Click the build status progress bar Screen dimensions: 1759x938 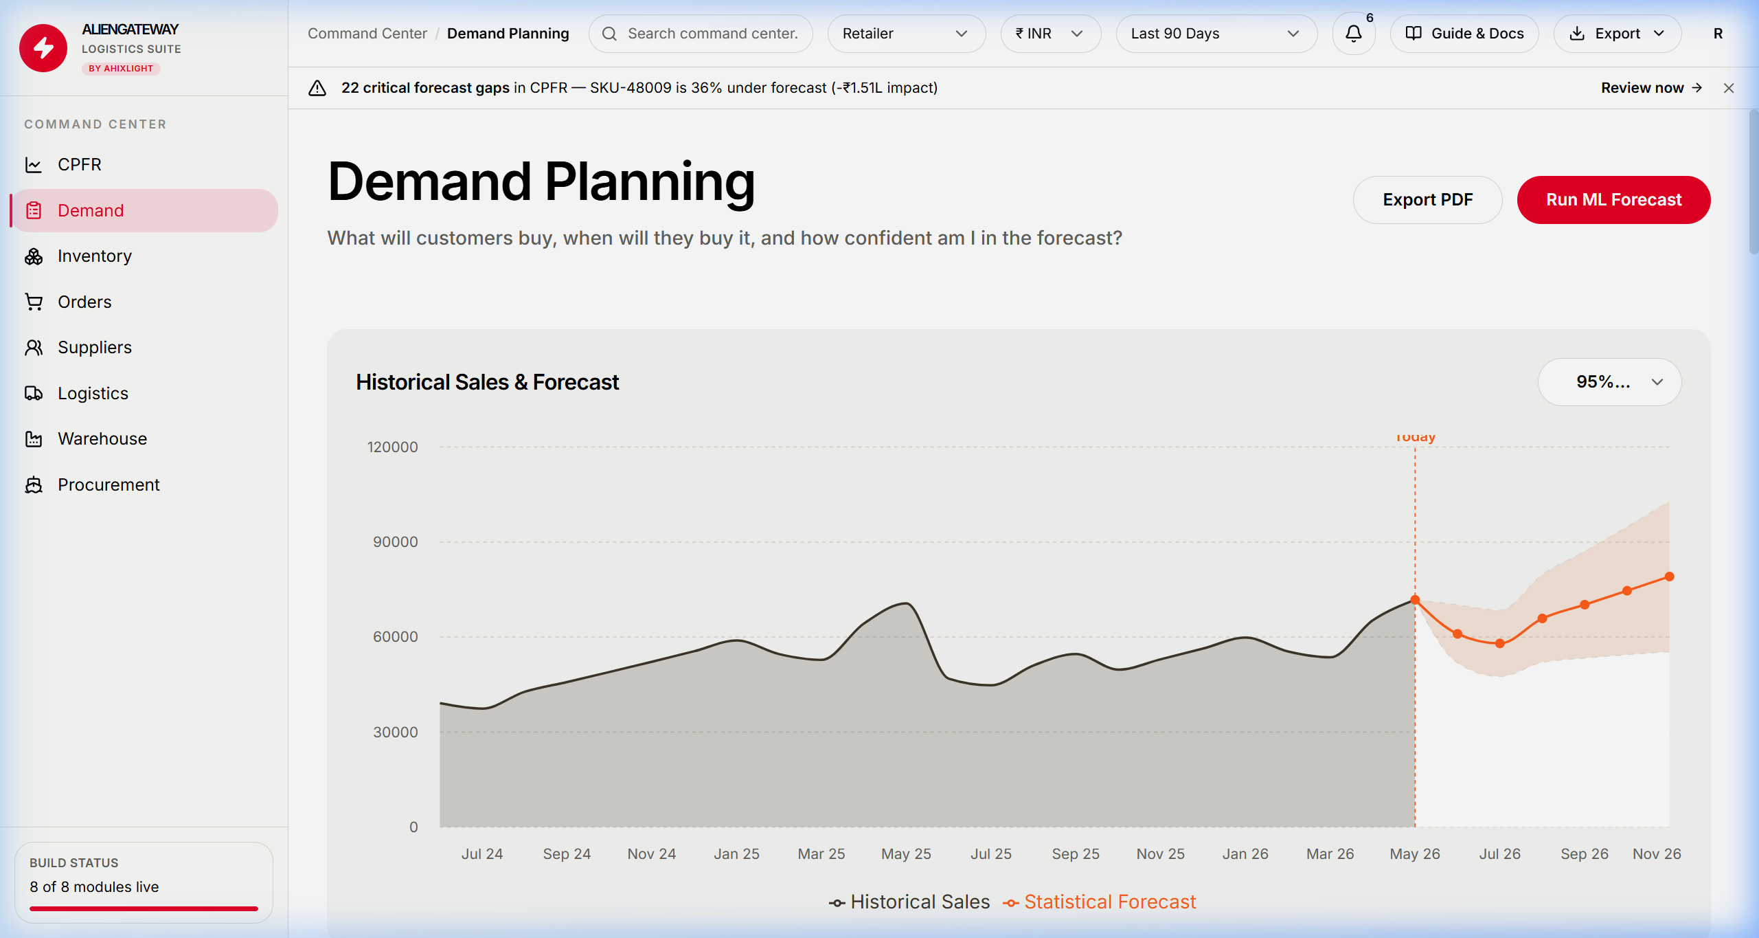144,908
